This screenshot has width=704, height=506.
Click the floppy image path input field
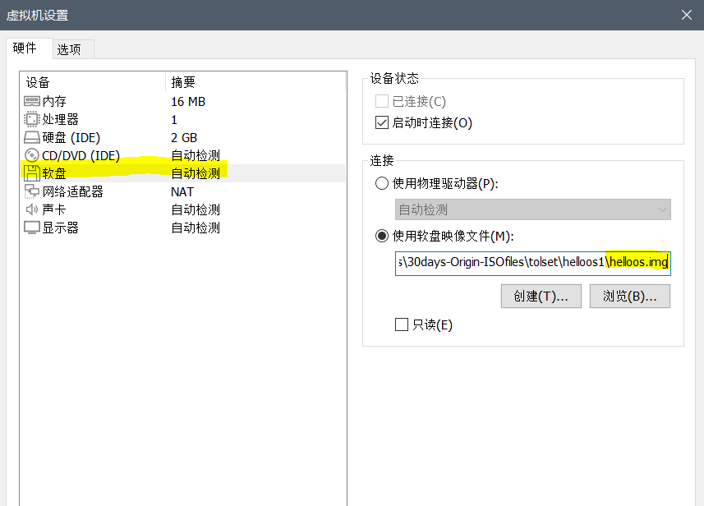532,263
